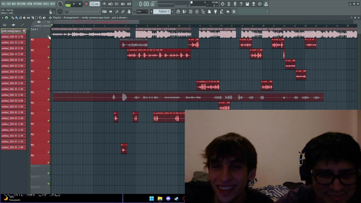Expand the empty toolbar panel arrow

(x=267, y=12)
